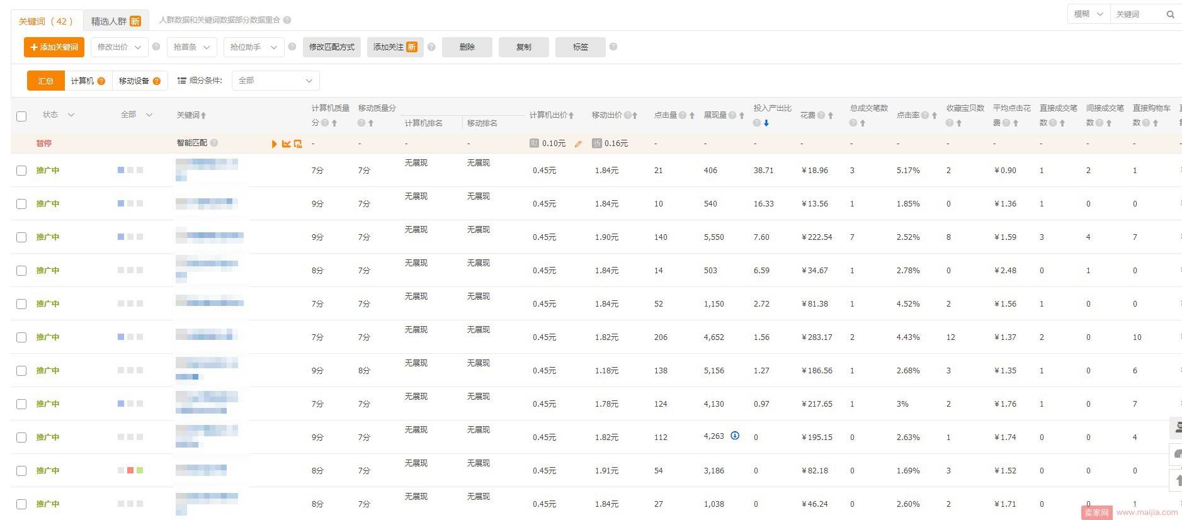The image size is (1182, 520).
Task: Sort by 展现量 using its arrow
Action: click(742, 115)
